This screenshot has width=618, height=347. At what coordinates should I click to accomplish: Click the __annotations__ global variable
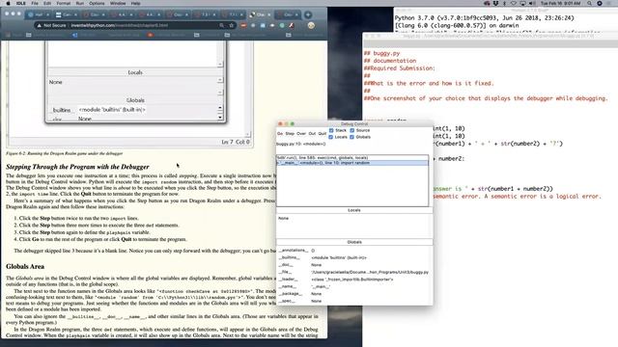(294, 251)
